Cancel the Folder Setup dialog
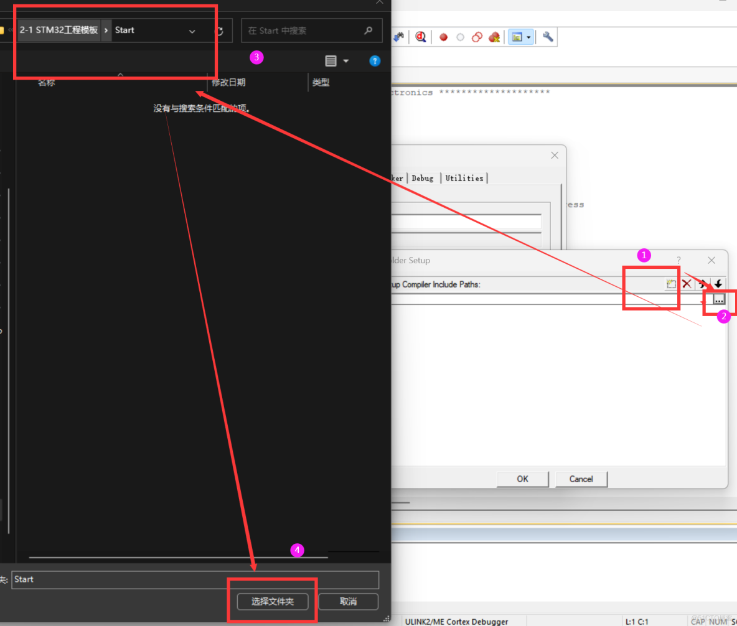 point(581,479)
